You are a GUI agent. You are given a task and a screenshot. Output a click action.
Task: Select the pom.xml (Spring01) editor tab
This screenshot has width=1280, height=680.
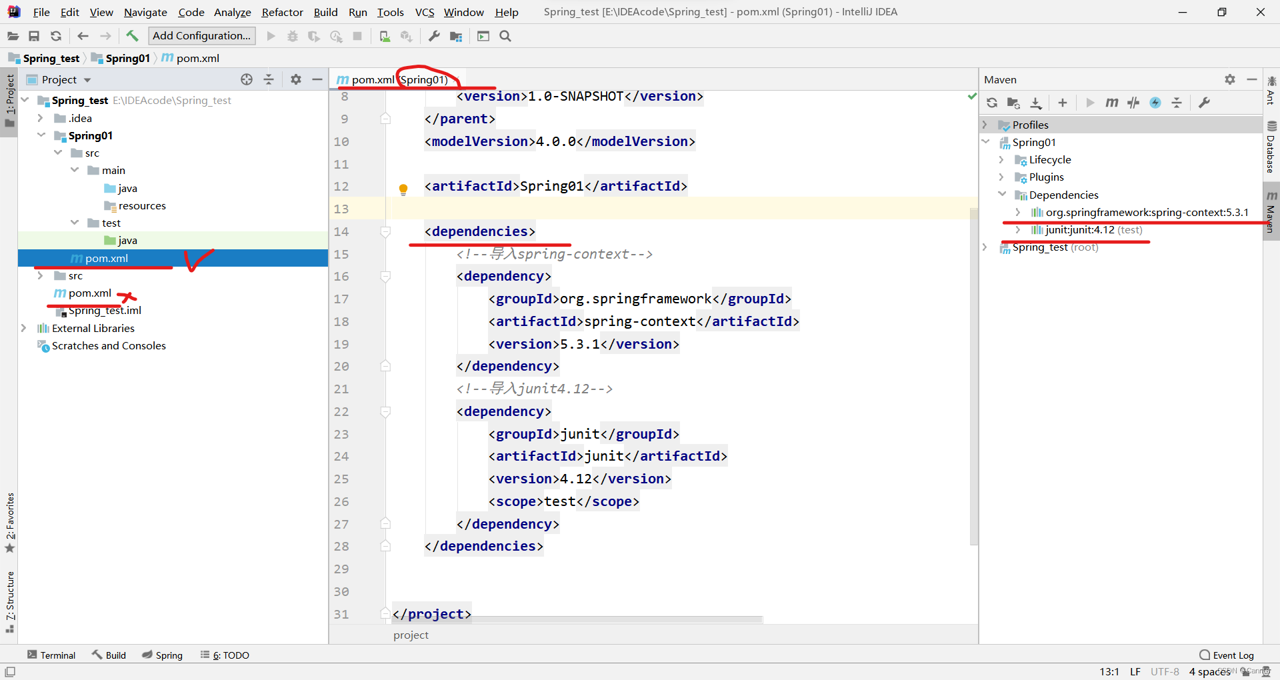399,79
